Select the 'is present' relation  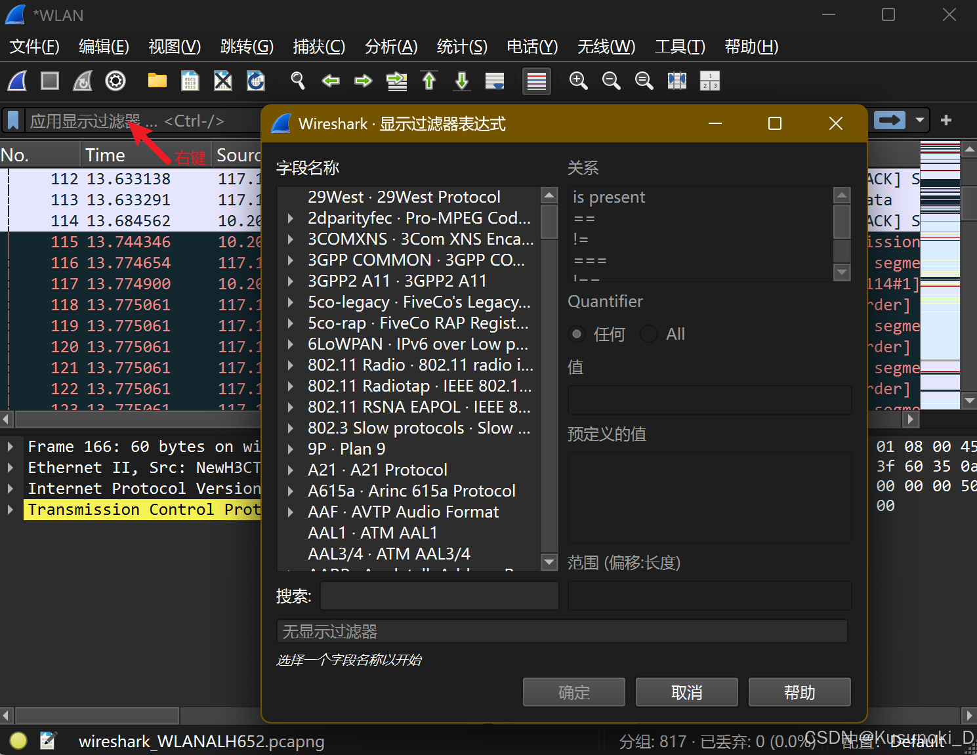(x=700, y=197)
